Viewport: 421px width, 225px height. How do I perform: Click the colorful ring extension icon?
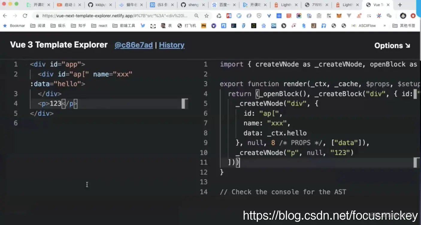pyautogui.click(x=299, y=16)
